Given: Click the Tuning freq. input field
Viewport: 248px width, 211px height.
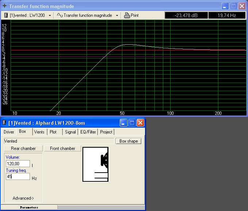Looking at the screenshot, I should tap(18, 177).
